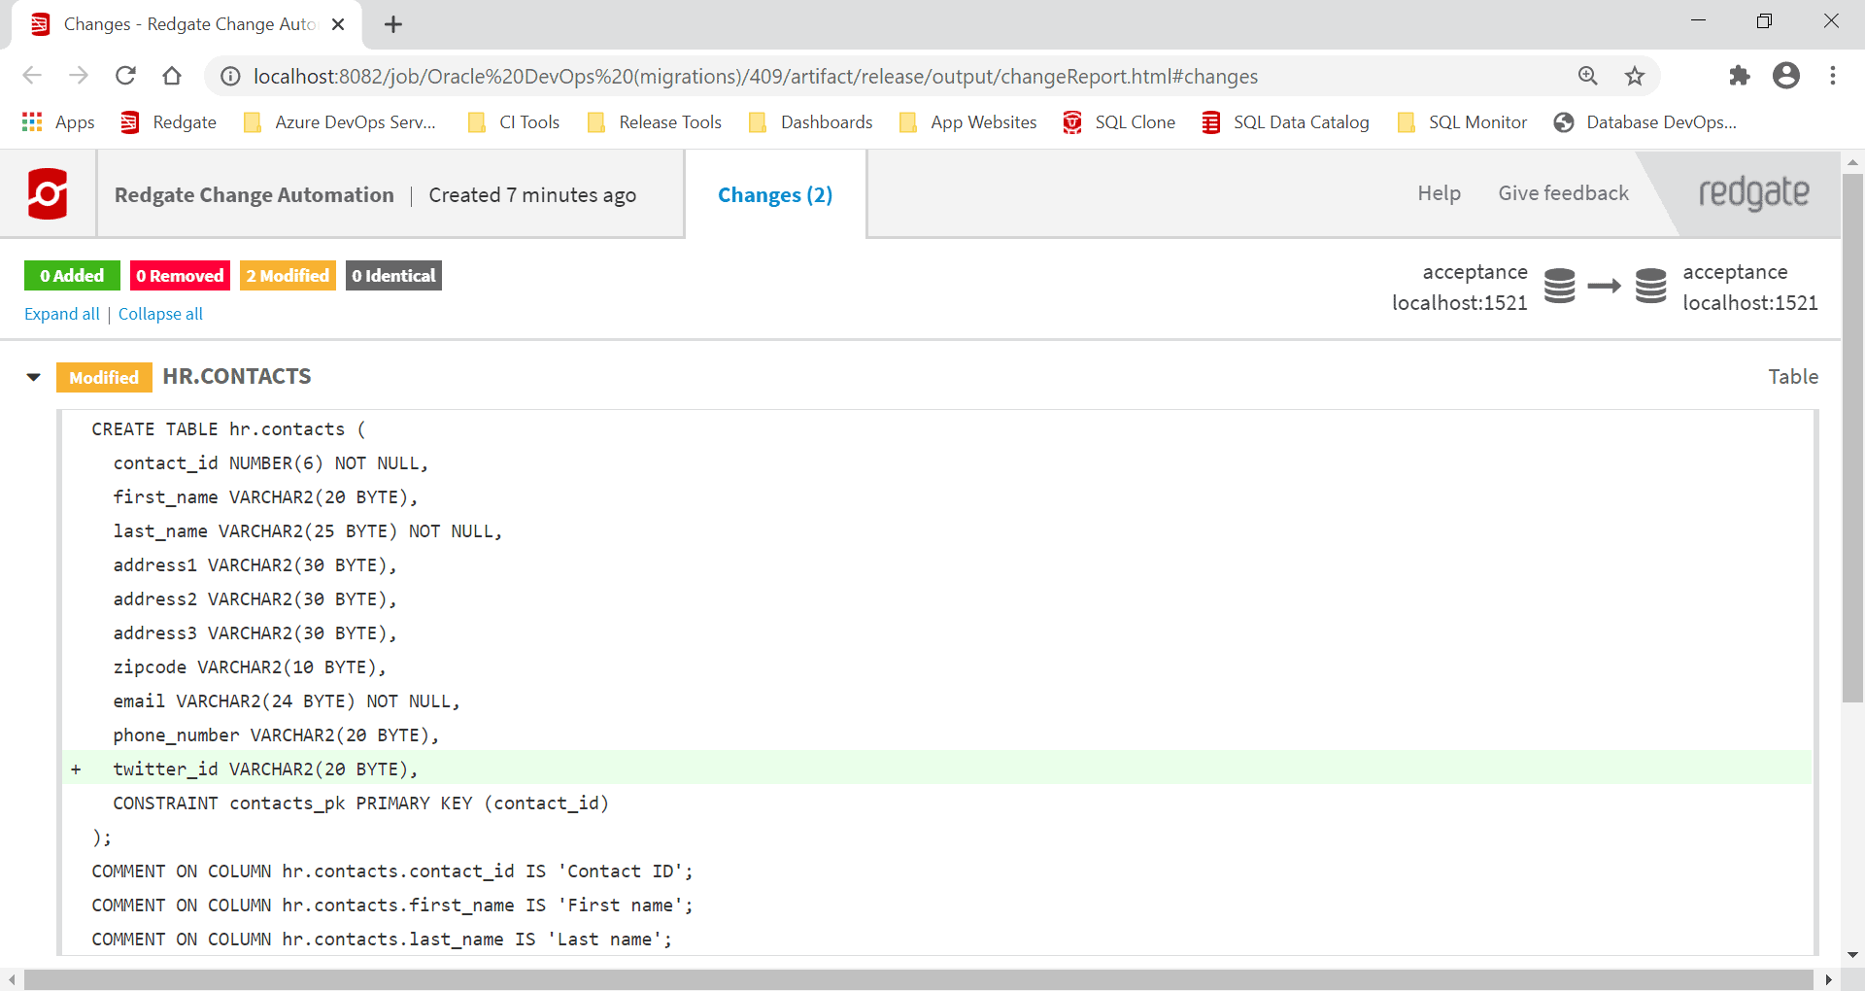Collapse the HR.CONTACTS section triangle
Screen dimensions: 1865x991
[x=34, y=377]
